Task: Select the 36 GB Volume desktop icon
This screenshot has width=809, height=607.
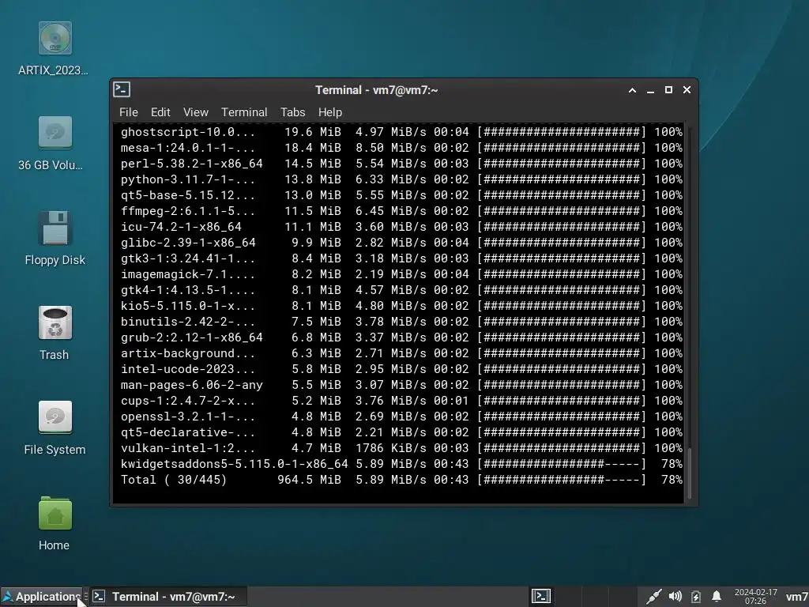Action: click(55, 133)
